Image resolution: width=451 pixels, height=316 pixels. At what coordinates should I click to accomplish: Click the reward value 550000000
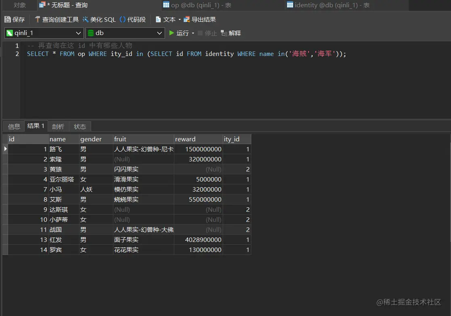click(198, 200)
